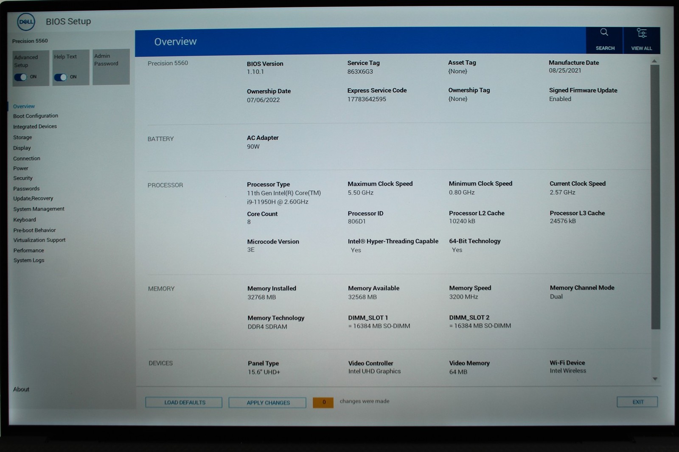
Task: Open System Logs
Action: pyautogui.click(x=29, y=261)
